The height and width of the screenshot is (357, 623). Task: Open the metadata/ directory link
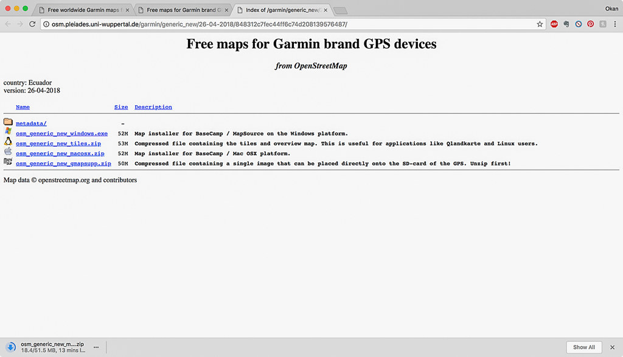(31, 123)
